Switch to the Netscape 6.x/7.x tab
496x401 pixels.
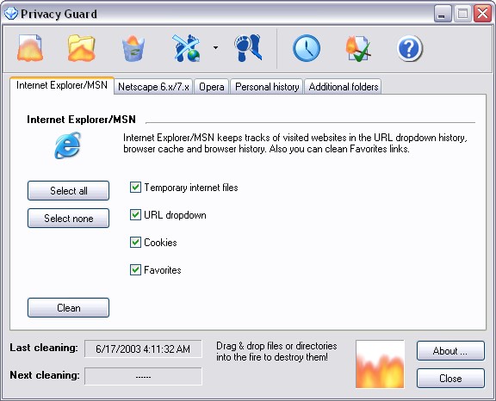click(153, 87)
